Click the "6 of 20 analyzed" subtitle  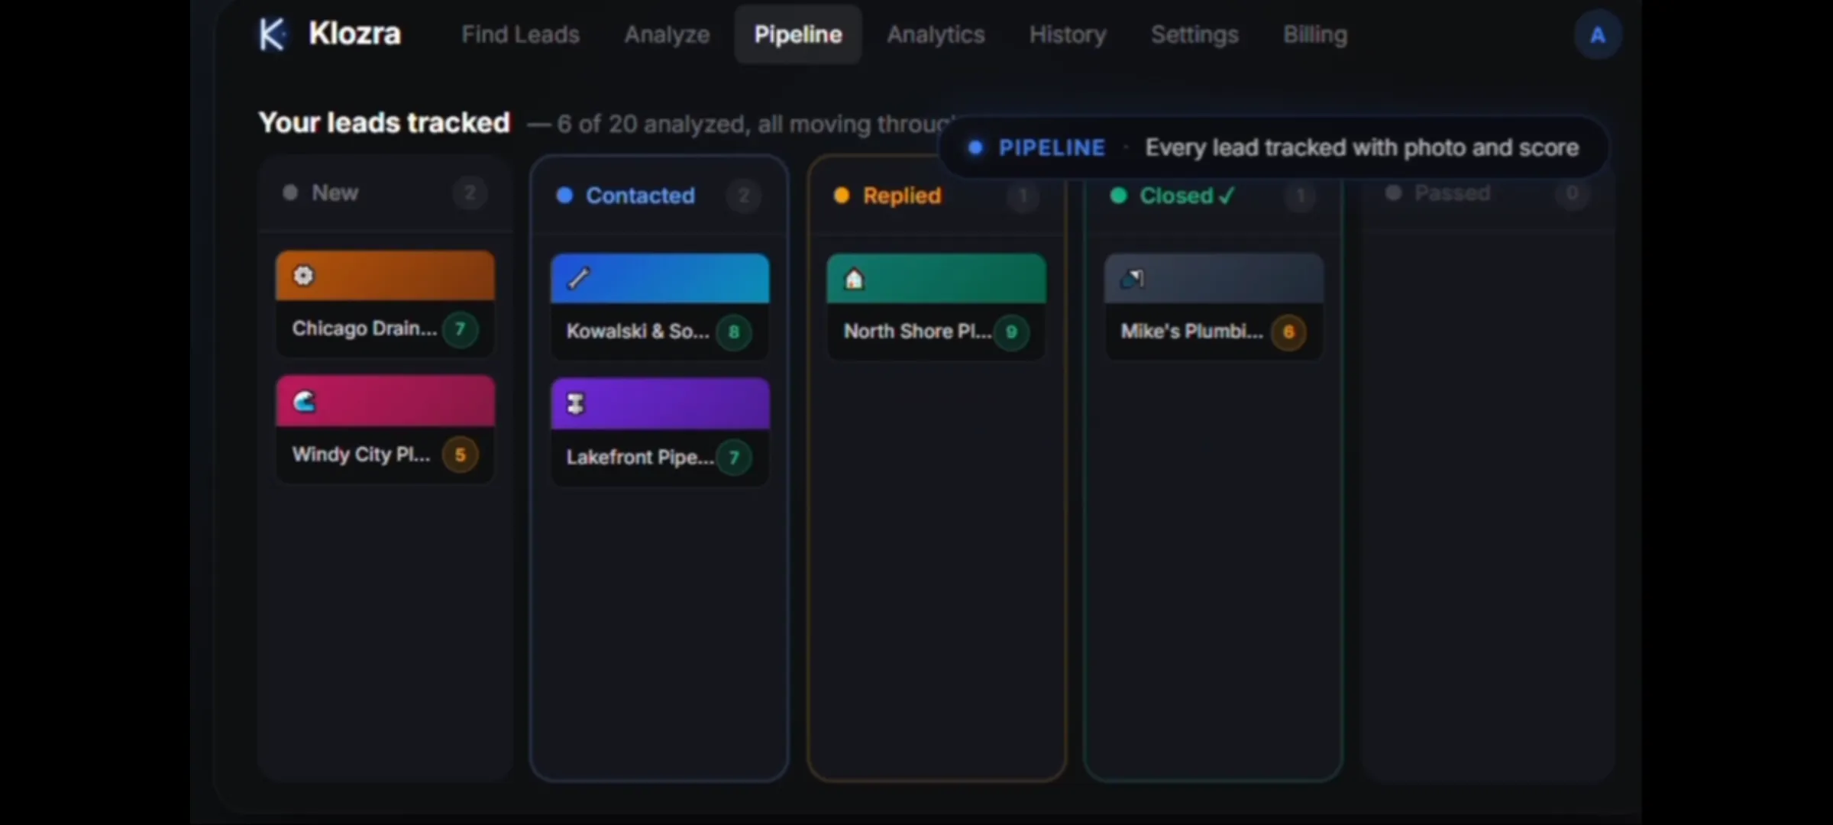[651, 124]
